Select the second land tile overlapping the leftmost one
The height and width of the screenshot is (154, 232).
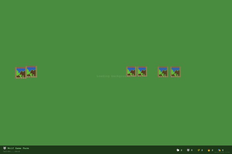tap(32, 72)
